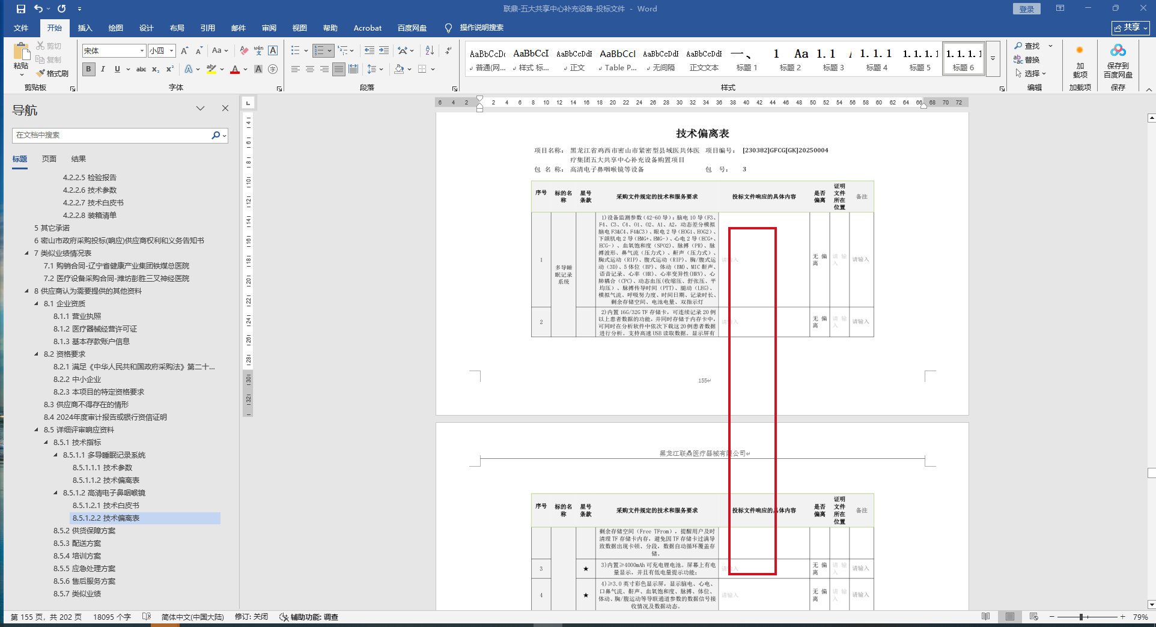This screenshot has width=1156, height=627.
Task: Click the 替换 (Replace) command
Action: tap(1027, 59)
